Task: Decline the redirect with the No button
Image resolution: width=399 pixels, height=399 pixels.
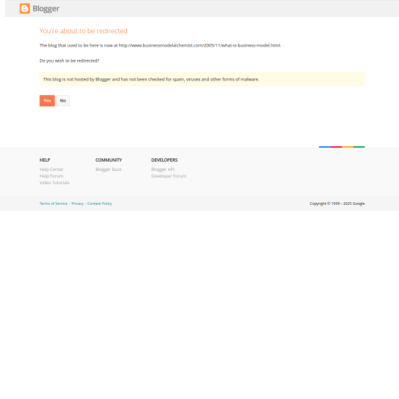Action: pos(63,100)
